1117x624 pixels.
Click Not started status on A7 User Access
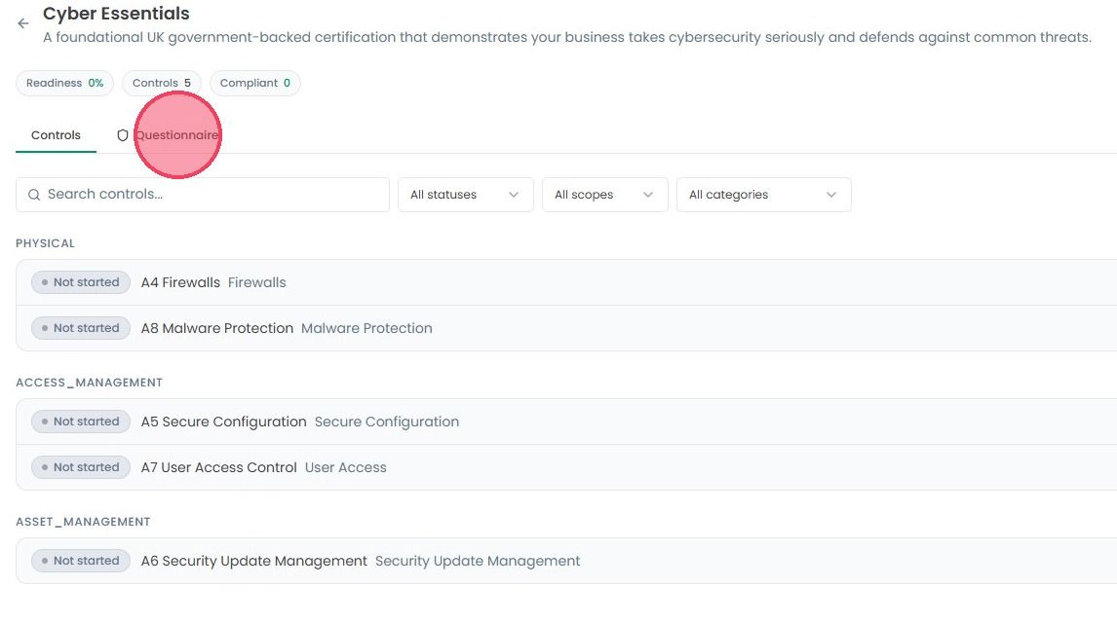(81, 467)
